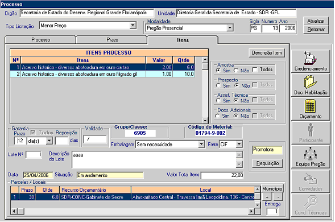The height and width of the screenshot is (222, 335).
Task: Click Descrição Item button
Action: (267, 53)
